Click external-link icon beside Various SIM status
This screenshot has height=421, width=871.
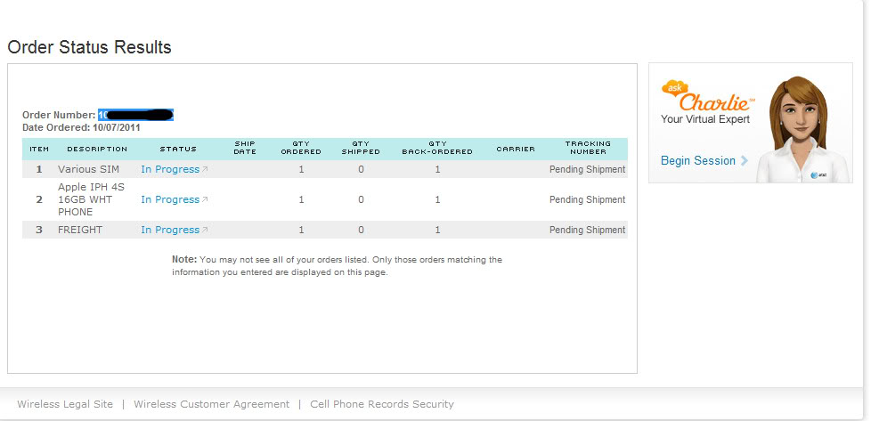205,169
